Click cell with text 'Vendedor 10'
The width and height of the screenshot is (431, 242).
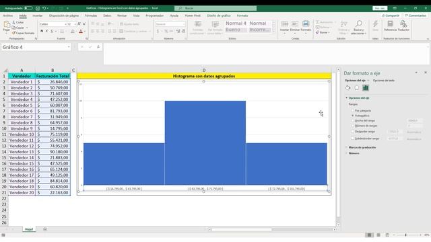(22, 134)
